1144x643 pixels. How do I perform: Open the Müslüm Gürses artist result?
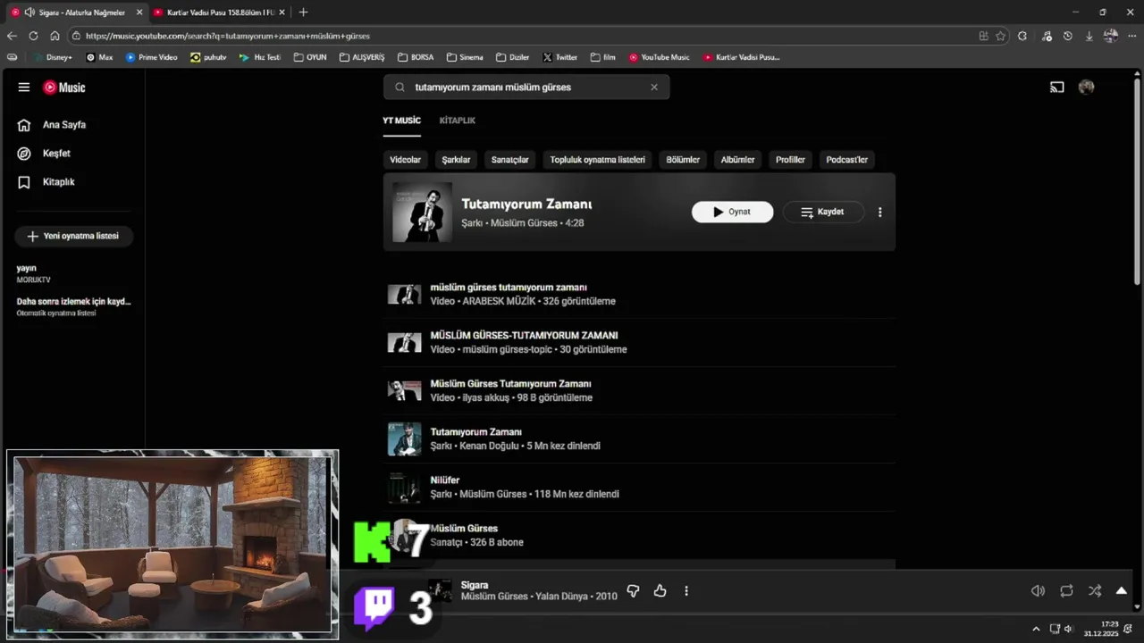point(639,536)
